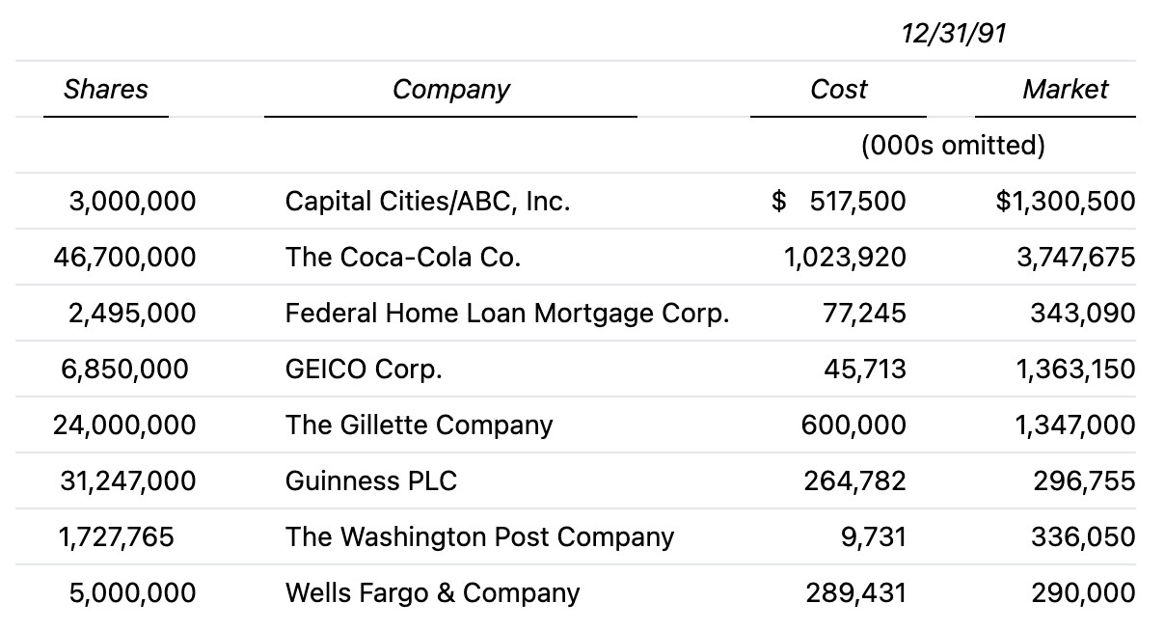Click GEICO's 45,713 cost figure
1165x631 pixels.
[x=864, y=370]
